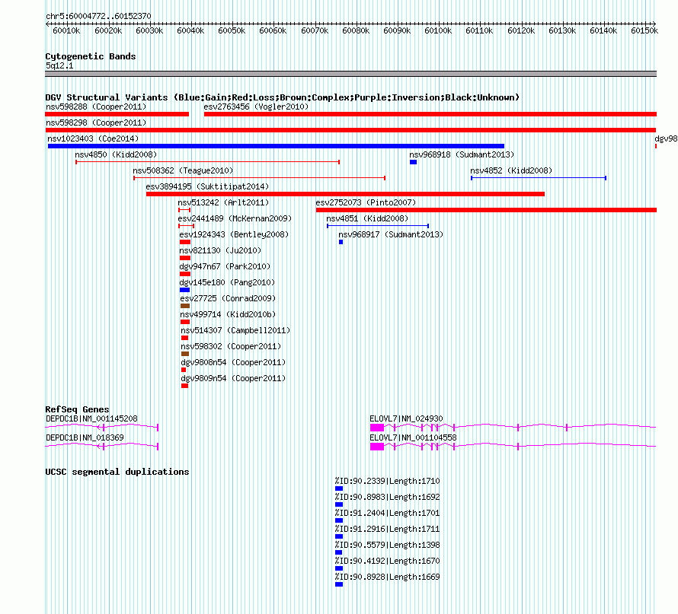
Task: Click the 60080k ruler tick label
Action: click(356, 30)
